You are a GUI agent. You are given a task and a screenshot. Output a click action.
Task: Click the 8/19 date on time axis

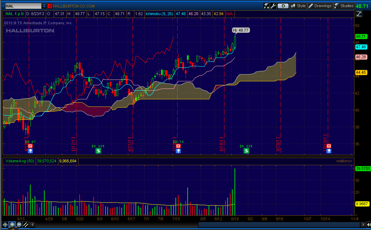point(235,219)
